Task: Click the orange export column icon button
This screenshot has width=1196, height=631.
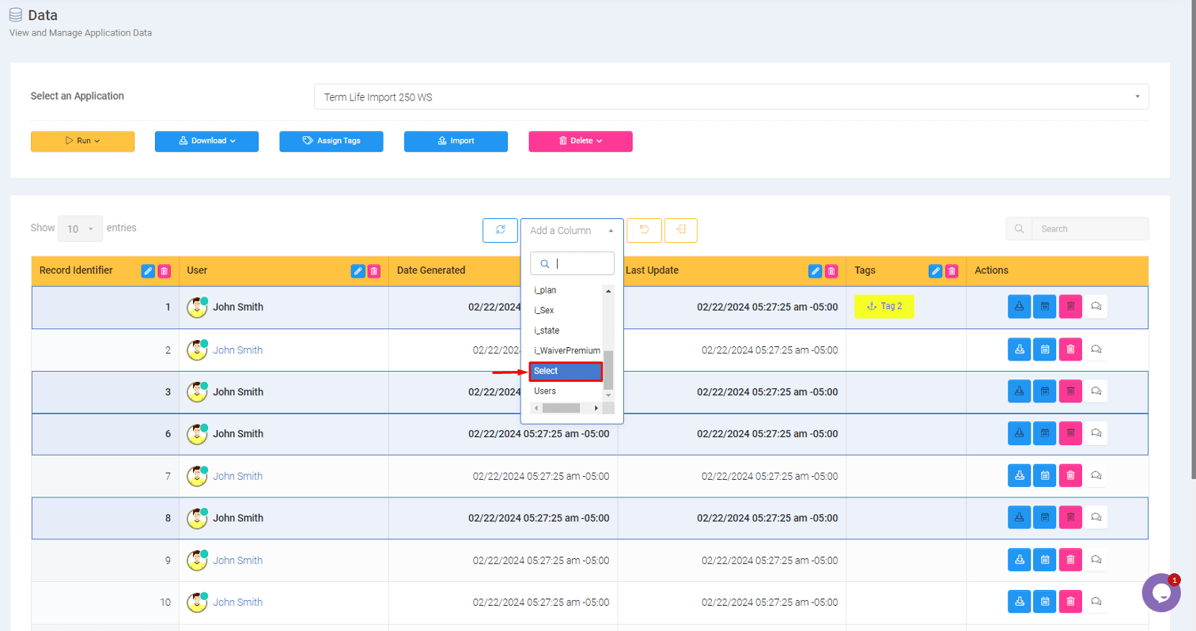Action: 681,230
